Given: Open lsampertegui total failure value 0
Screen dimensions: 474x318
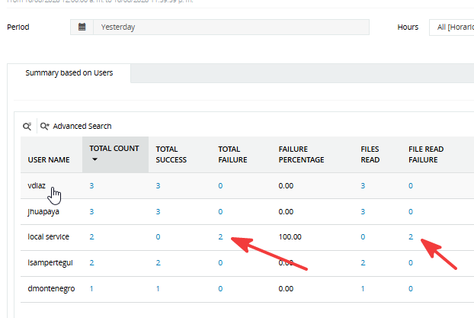Looking at the screenshot, I should click(220, 262).
